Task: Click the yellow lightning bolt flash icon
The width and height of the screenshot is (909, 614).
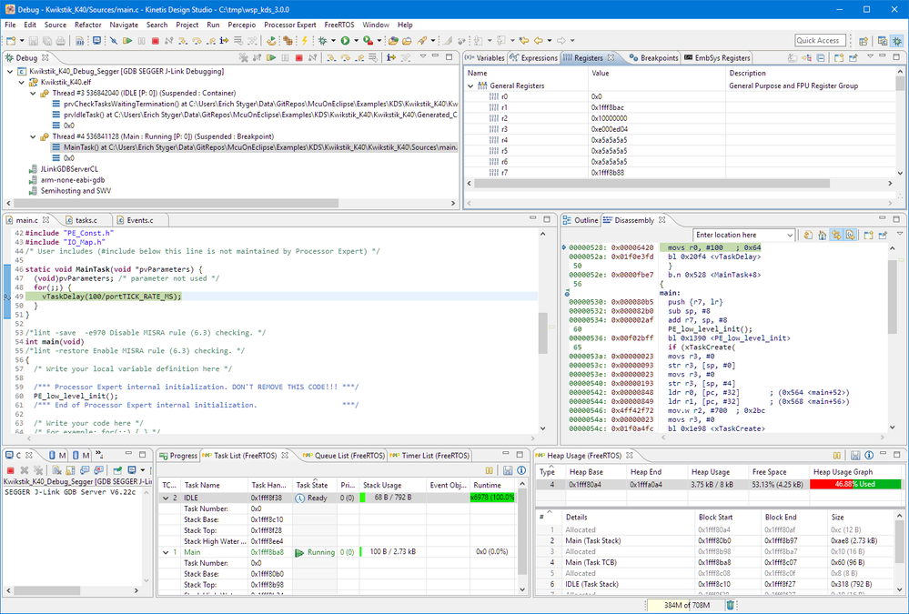Action: tap(304, 41)
